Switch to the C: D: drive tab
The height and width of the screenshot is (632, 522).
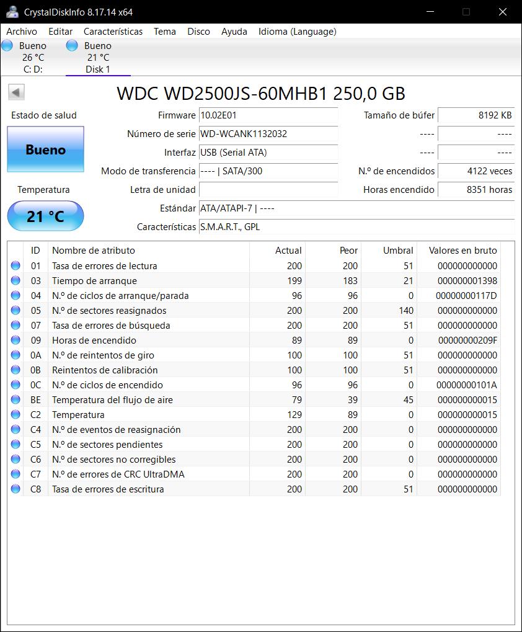pyautogui.click(x=32, y=58)
